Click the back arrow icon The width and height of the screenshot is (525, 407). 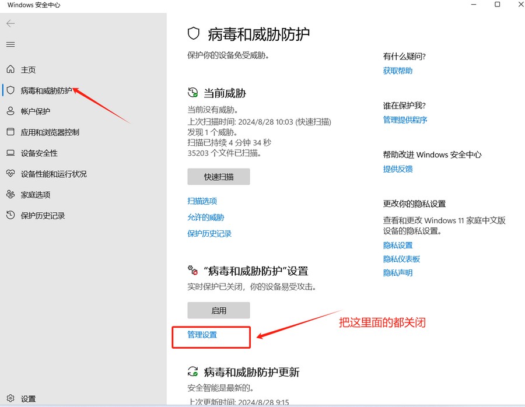coord(10,23)
